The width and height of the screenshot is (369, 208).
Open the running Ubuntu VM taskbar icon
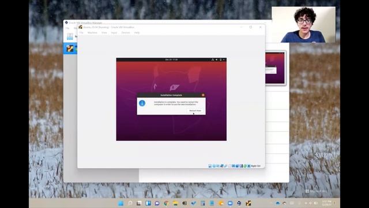coord(248,203)
